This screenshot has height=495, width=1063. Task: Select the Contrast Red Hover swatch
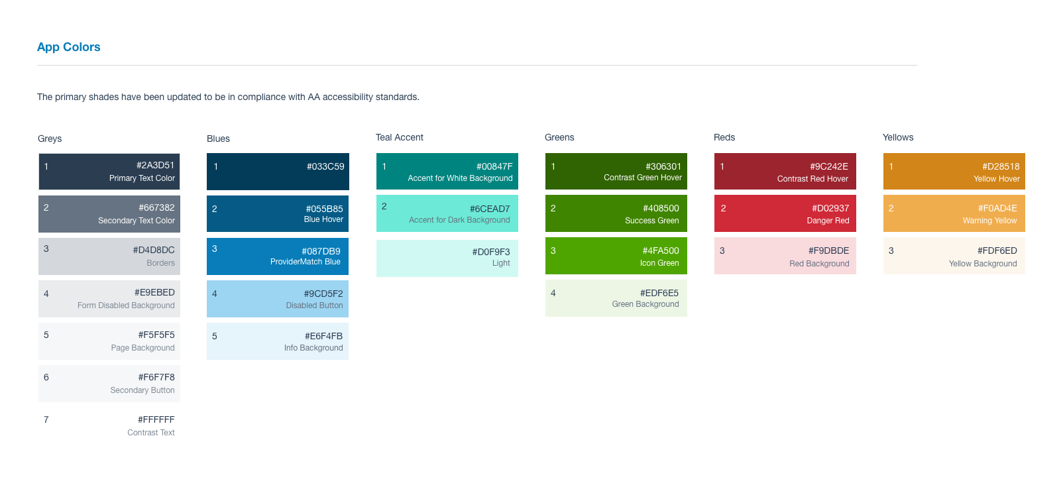tap(785, 172)
